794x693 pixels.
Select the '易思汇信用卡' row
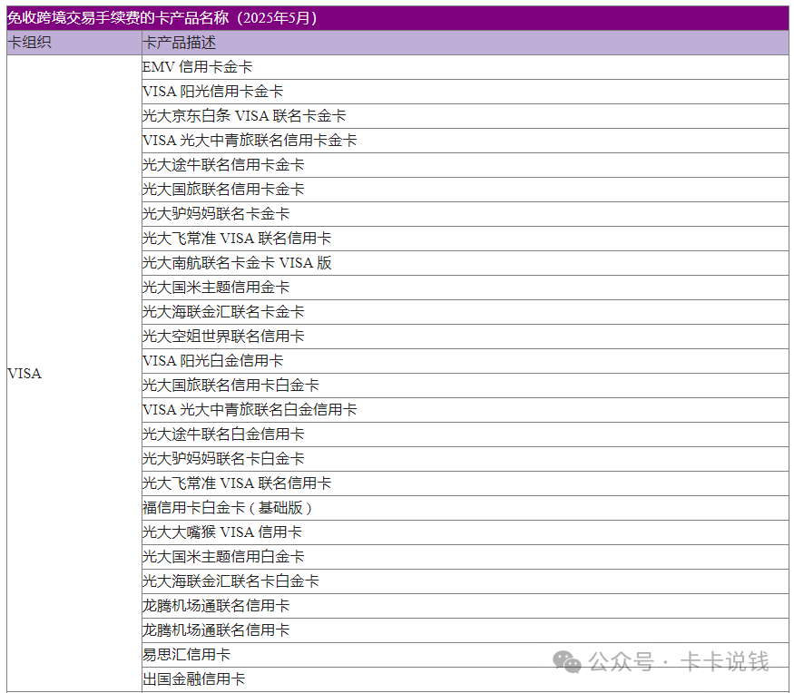coord(465,655)
